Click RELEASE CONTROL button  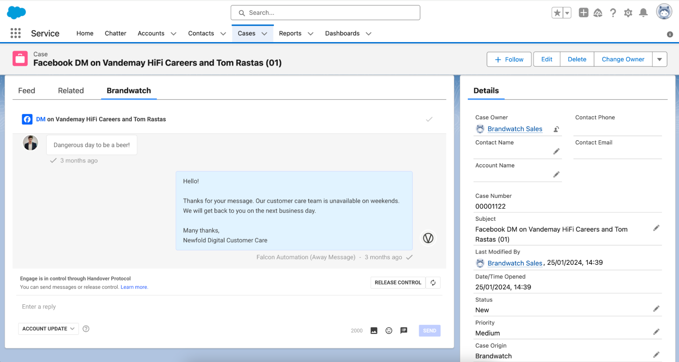click(x=398, y=283)
